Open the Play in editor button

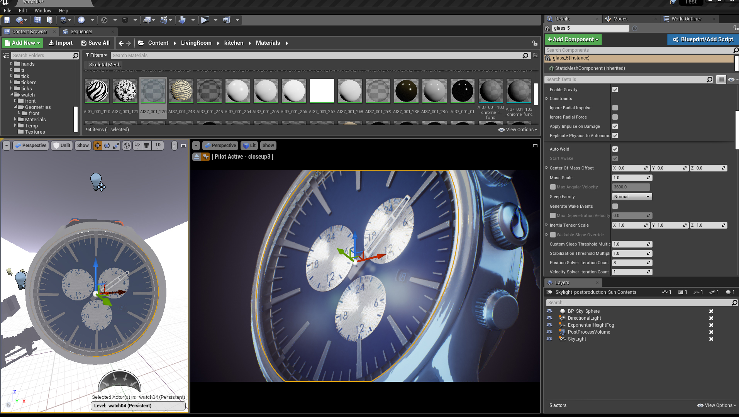(205, 20)
